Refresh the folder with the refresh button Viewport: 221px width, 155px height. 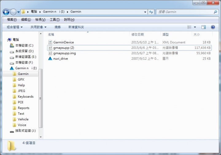(151, 12)
